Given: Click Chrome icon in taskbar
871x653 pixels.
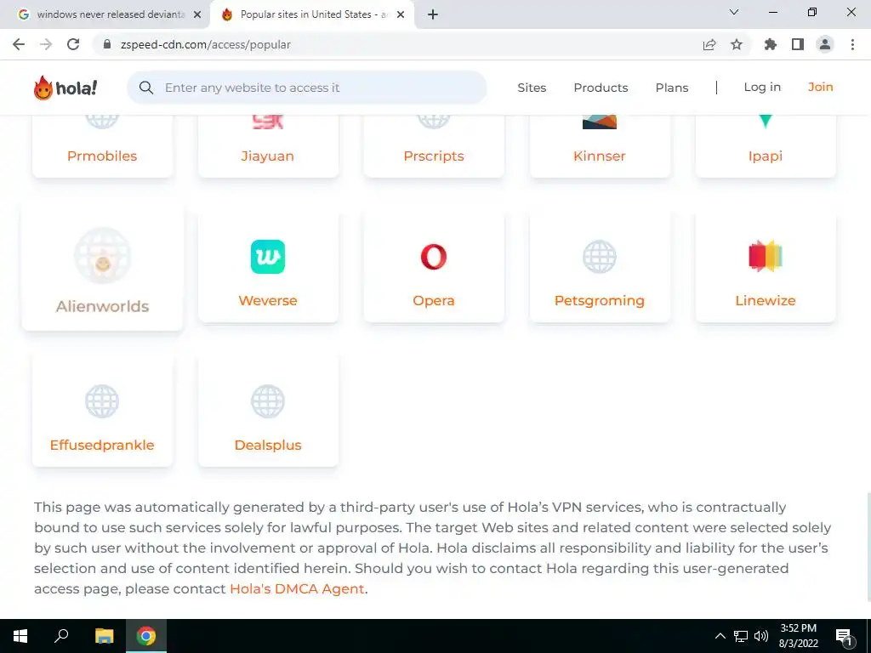Looking at the screenshot, I should pos(146,636).
